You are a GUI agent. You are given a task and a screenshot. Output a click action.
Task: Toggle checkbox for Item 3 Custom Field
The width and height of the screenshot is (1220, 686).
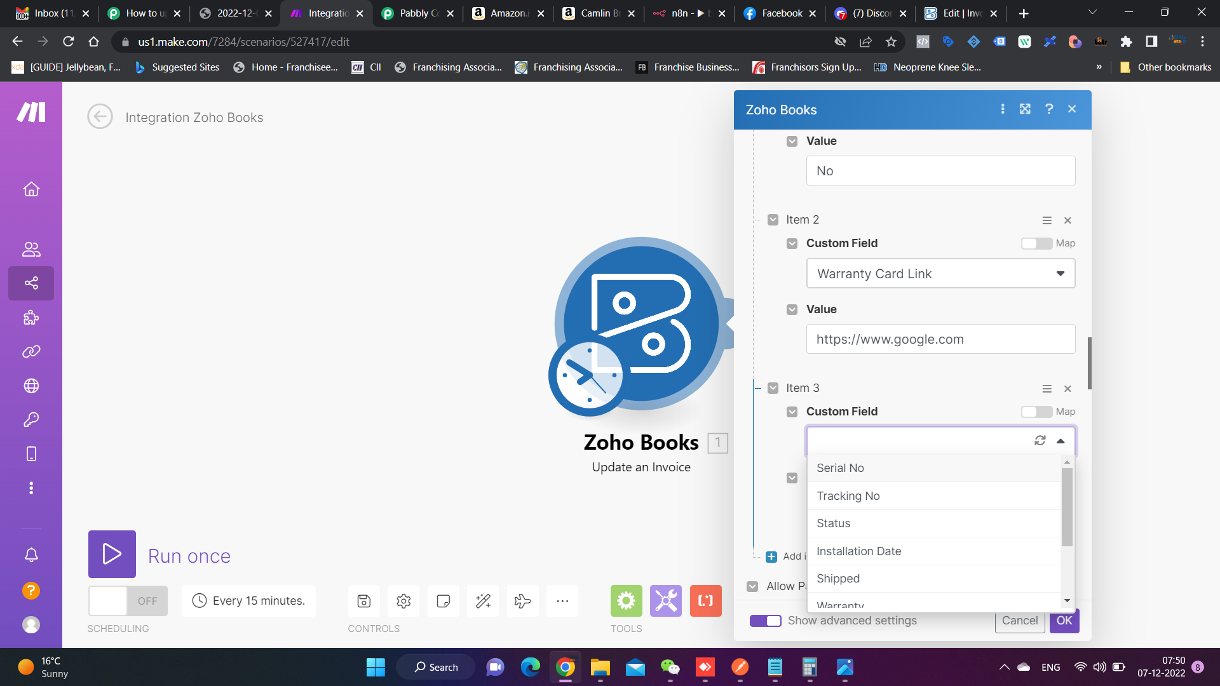coord(792,412)
